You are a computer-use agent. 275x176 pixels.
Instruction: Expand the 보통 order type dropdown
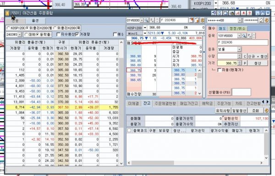point(240,49)
